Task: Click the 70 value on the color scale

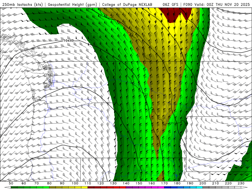Action: [x=37, y=183]
